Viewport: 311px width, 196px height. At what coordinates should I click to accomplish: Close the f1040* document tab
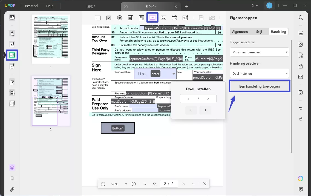click(176, 7)
